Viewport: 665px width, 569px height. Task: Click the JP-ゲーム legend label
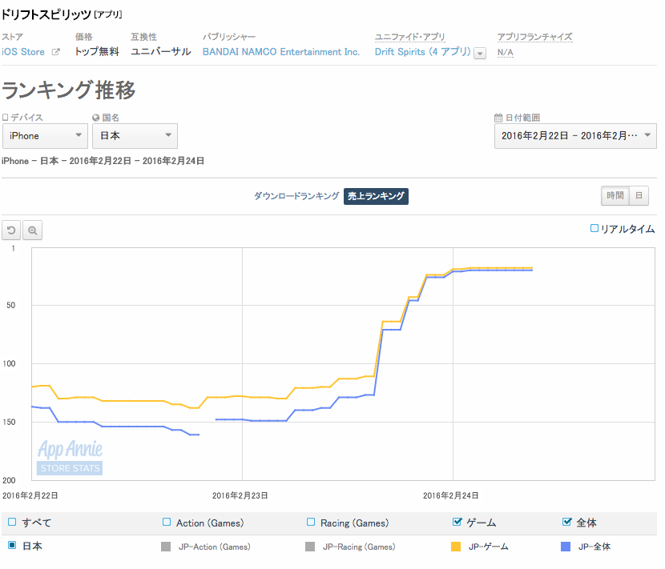pos(488,547)
